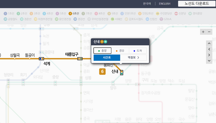Screen dimensions: 216x123
Task: Click the 상월곡 station name label
Action: (15, 55)
